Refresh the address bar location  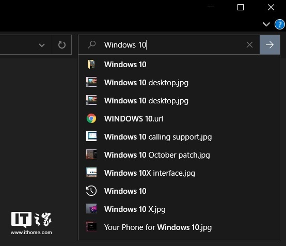[x=62, y=45]
